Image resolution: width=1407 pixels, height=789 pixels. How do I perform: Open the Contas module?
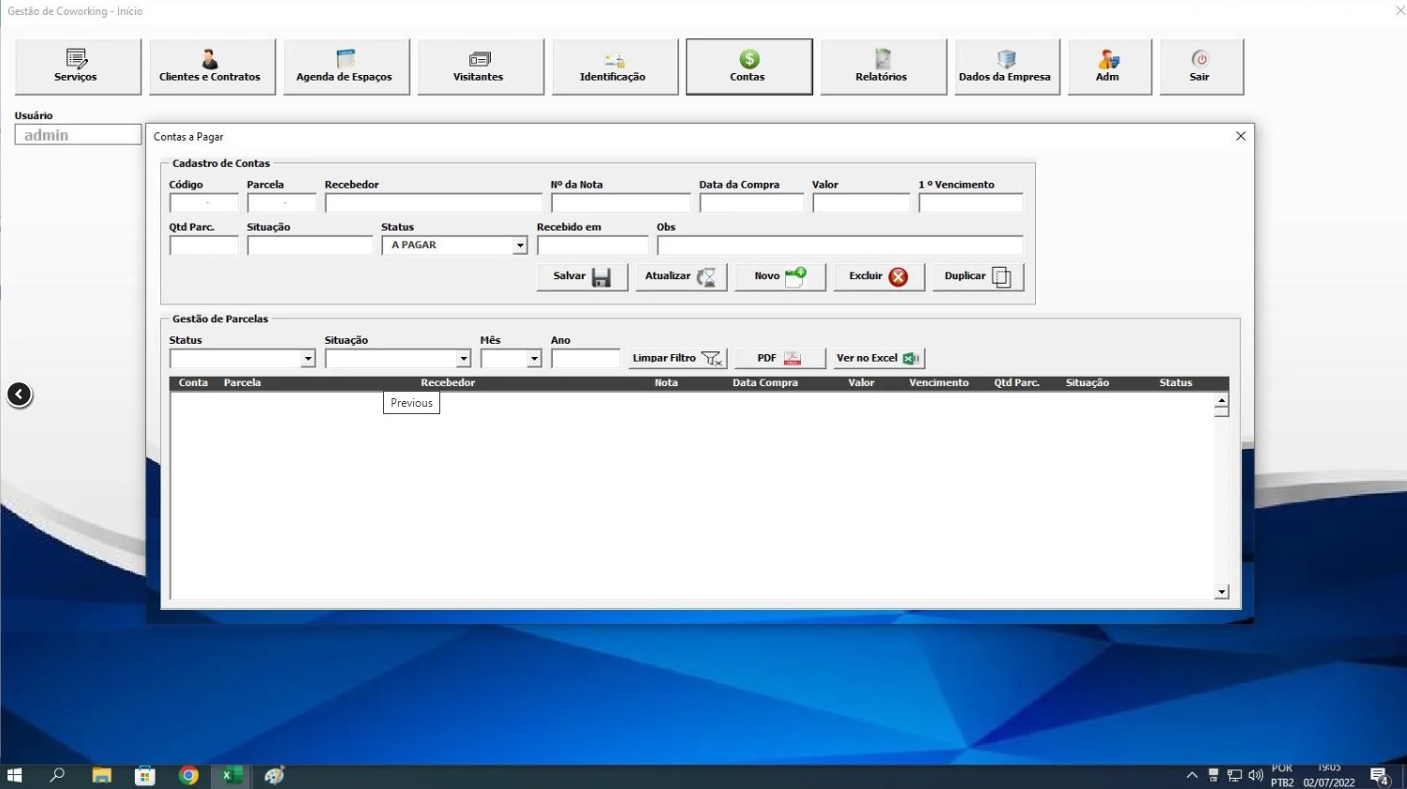pos(749,67)
